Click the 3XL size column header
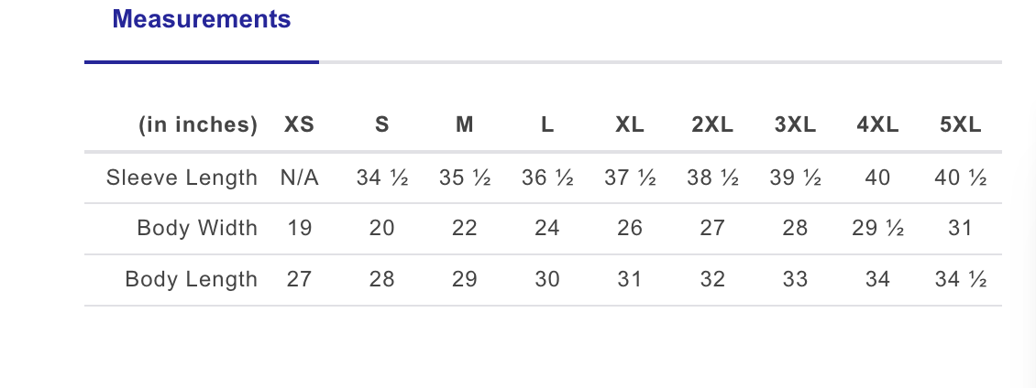The width and height of the screenshot is (1036, 388). pyautogui.click(x=795, y=125)
